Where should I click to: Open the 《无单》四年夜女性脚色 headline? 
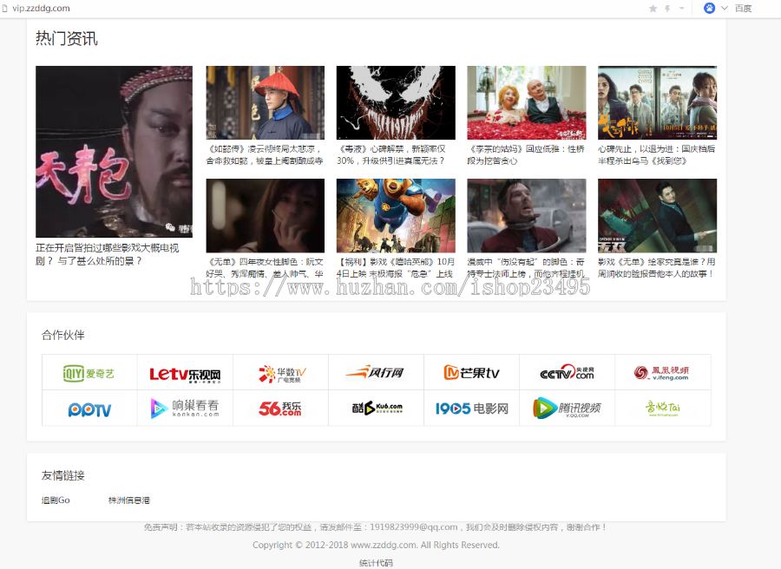(265, 268)
